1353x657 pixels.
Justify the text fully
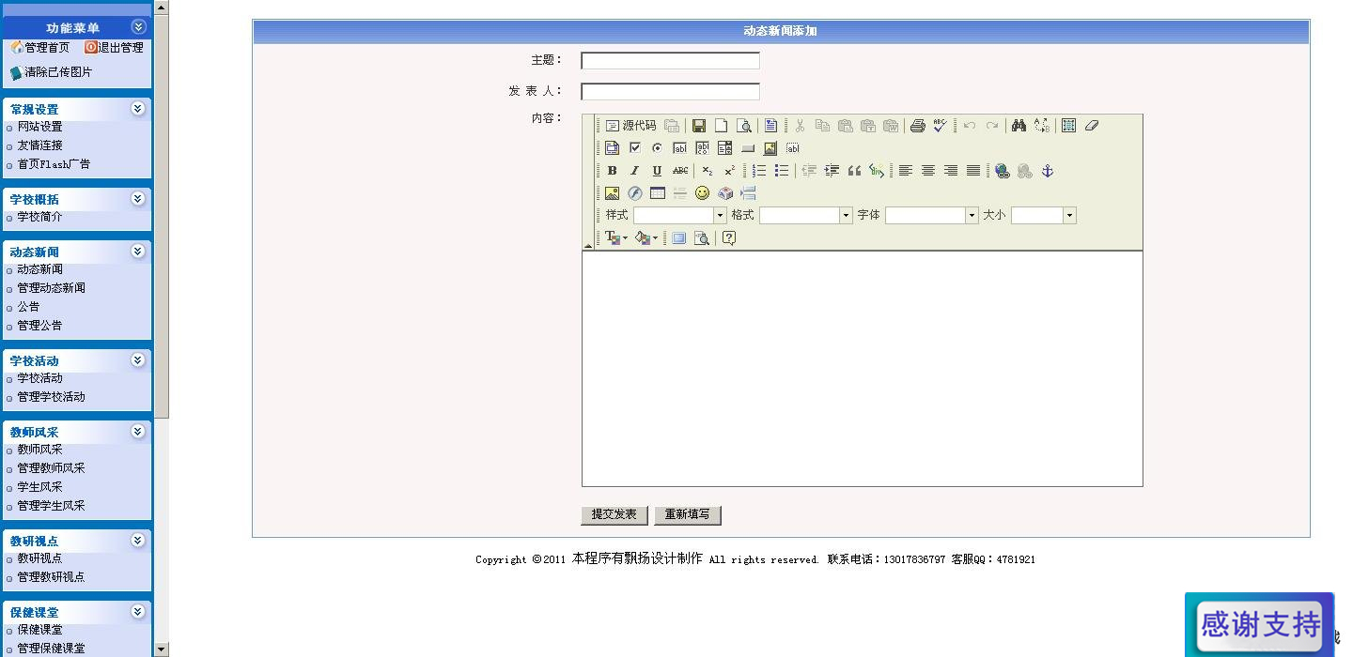click(x=972, y=171)
